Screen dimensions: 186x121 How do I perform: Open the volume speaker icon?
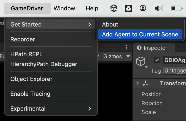[x=159, y=8]
